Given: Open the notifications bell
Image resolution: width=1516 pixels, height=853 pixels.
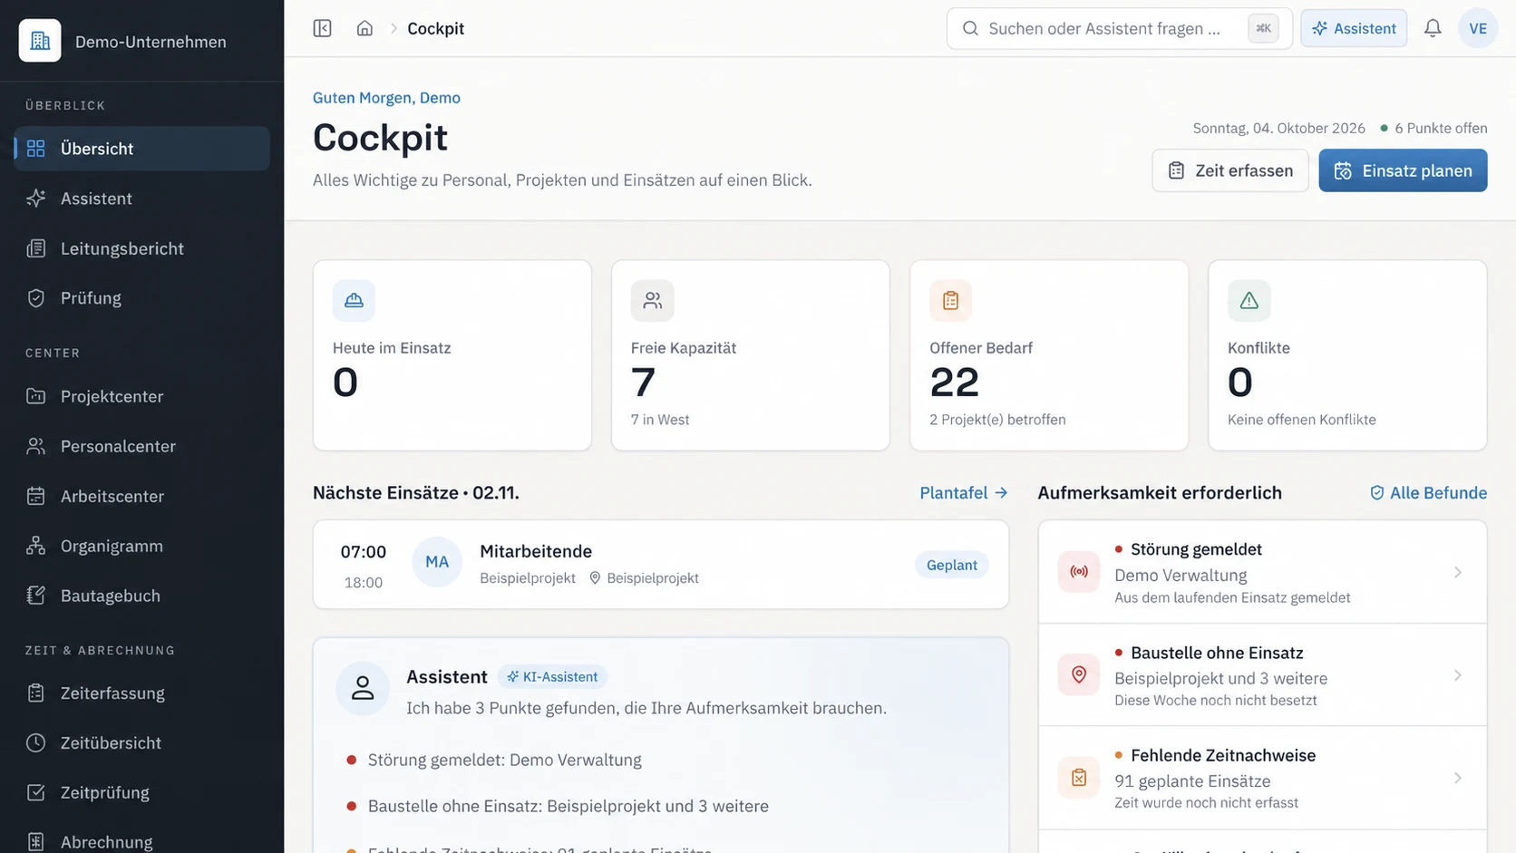Looking at the screenshot, I should tap(1433, 28).
